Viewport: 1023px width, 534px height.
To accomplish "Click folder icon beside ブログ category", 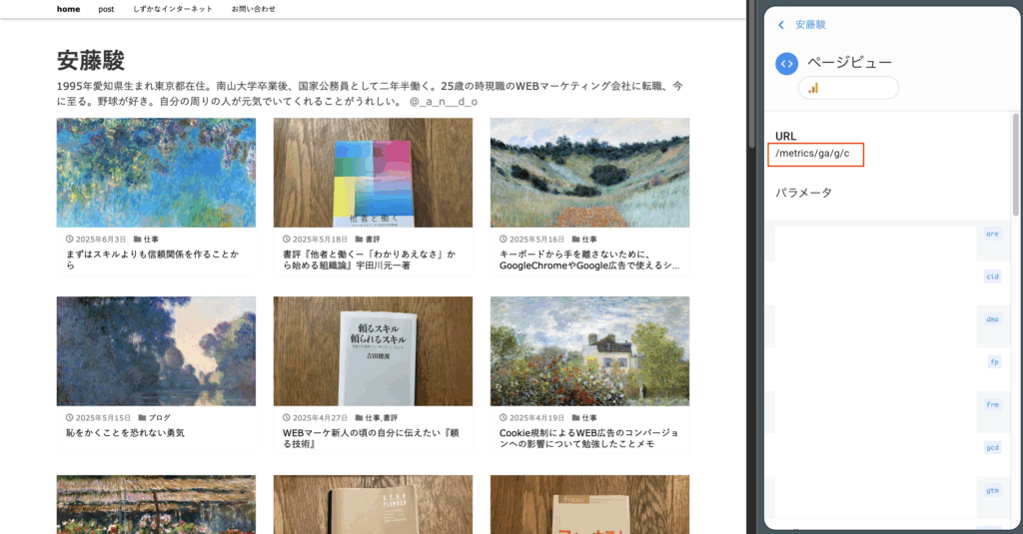I will (x=142, y=418).
